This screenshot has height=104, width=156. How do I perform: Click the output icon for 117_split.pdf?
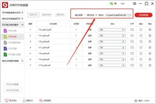coord(141,47)
